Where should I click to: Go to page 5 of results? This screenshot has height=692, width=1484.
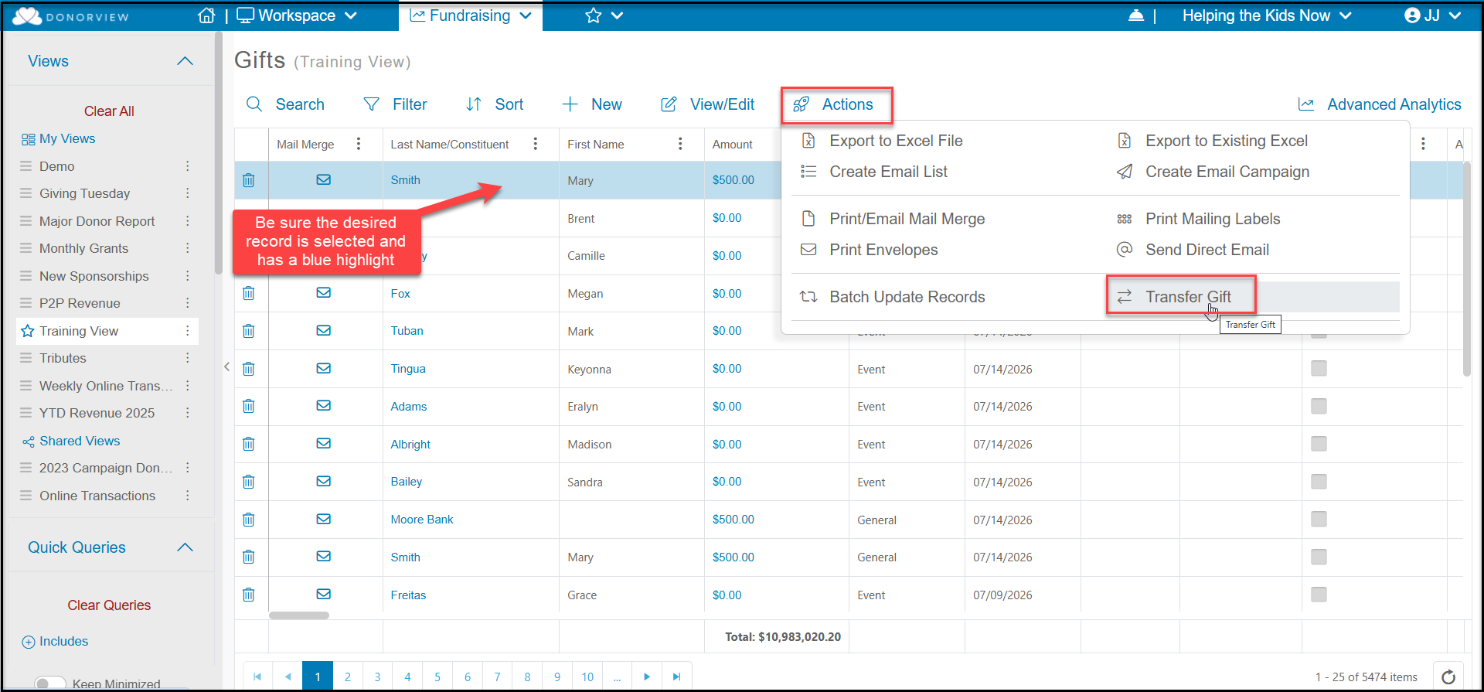pyautogui.click(x=437, y=677)
